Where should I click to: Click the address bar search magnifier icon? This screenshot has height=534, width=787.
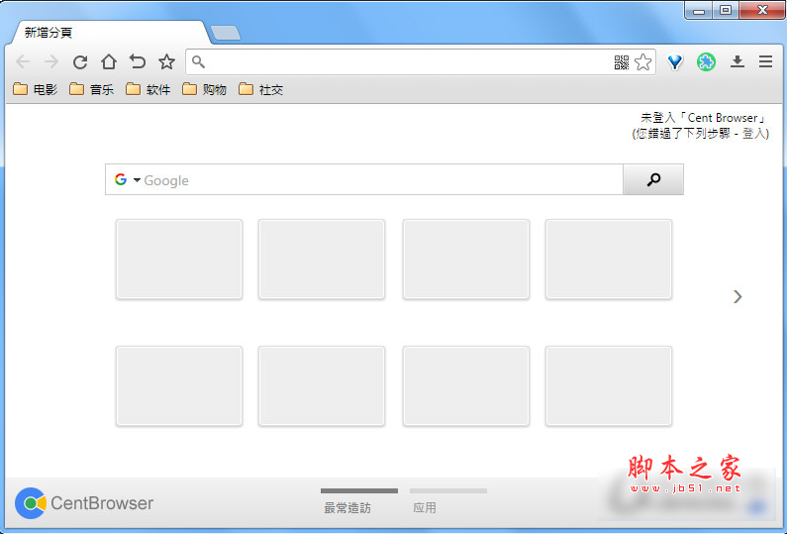pos(198,61)
